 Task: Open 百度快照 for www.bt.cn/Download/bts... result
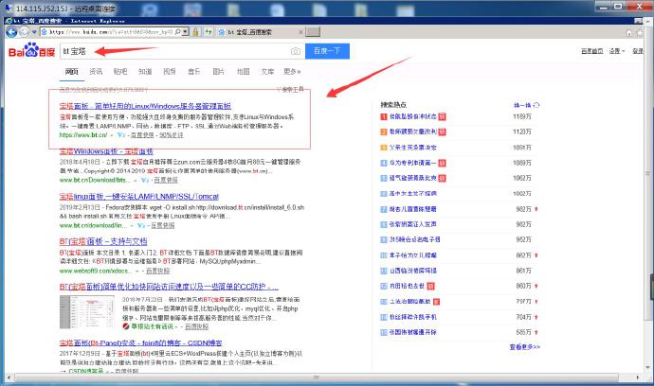pos(166,180)
